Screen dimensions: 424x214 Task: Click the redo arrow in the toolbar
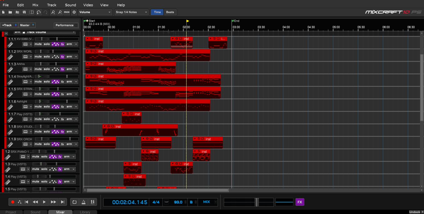[x=46, y=12]
